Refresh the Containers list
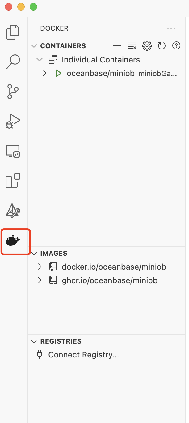This screenshot has width=189, height=423. (162, 45)
